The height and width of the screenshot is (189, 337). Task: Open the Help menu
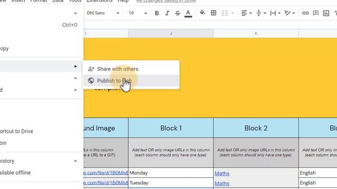pyautogui.click(x=123, y=1)
